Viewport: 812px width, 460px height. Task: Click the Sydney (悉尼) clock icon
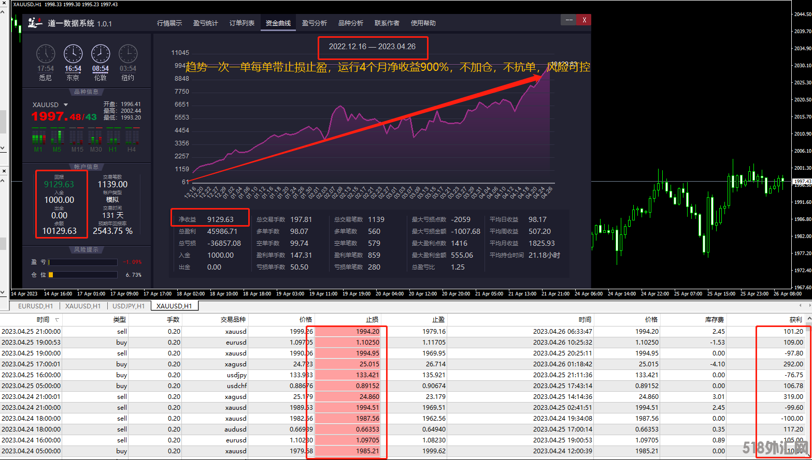point(46,54)
